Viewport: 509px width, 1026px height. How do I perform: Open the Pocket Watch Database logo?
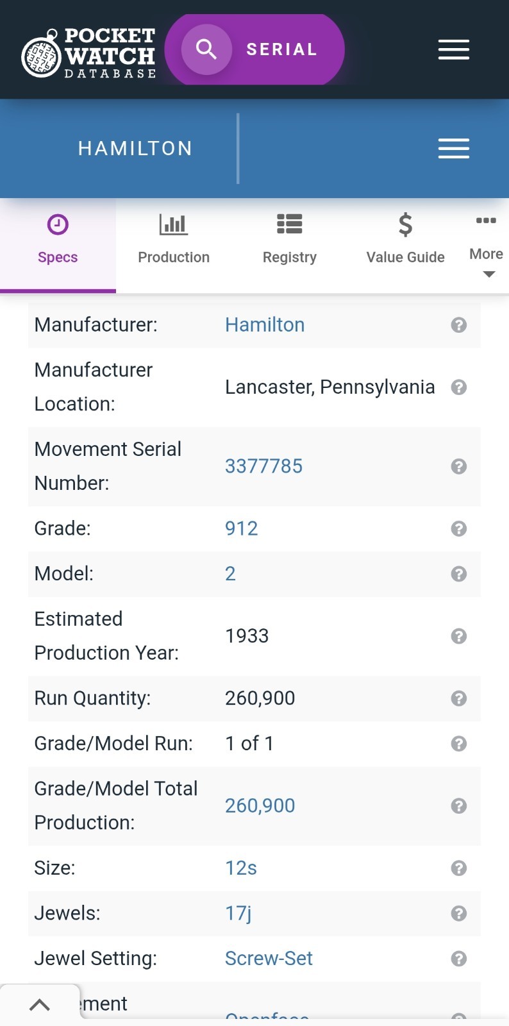(x=88, y=53)
